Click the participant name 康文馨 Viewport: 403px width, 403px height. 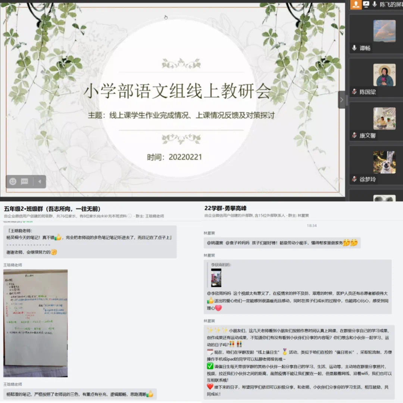click(x=368, y=136)
